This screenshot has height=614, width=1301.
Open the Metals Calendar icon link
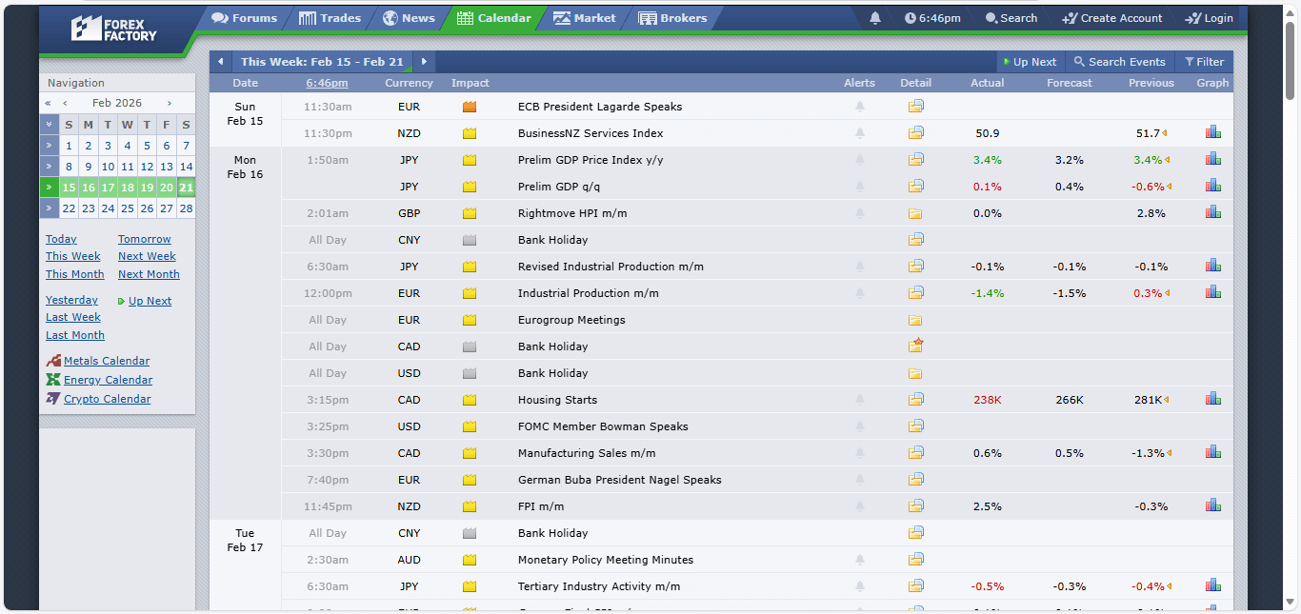(x=53, y=361)
